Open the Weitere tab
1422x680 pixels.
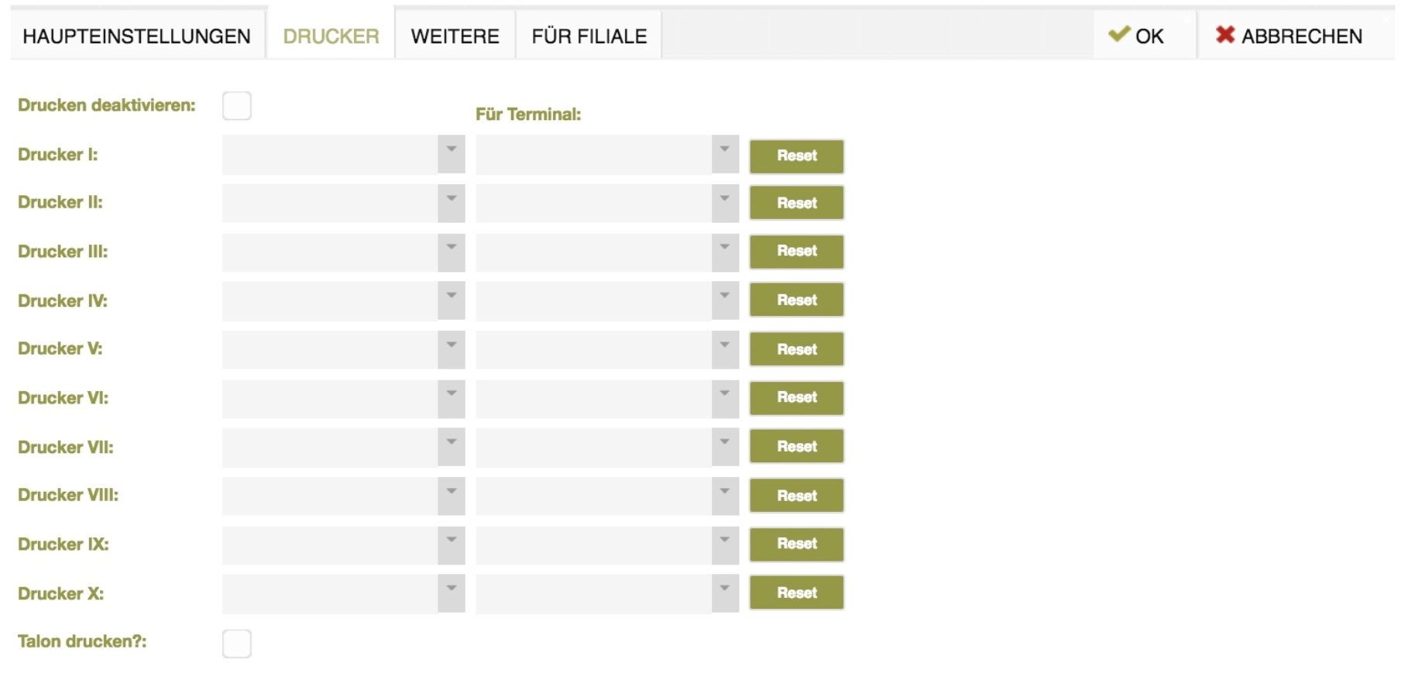coord(455,36)
